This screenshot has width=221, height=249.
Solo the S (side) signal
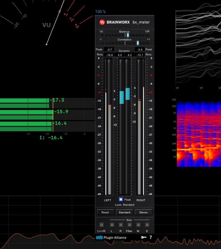[147, 225]
